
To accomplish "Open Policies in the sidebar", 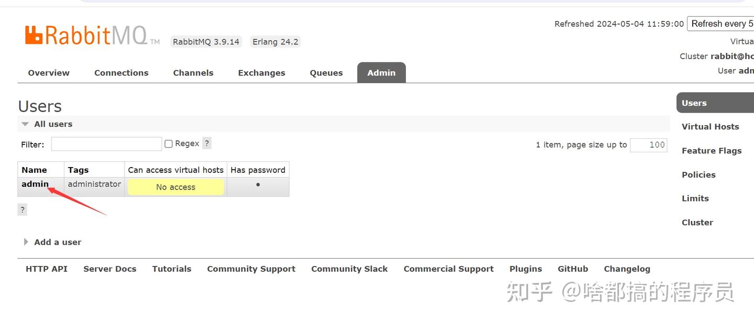I will pyautogui.click(x=698, y=175).
